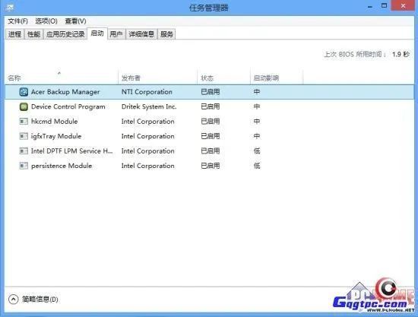Click 低 impact in Intel DPTF row

tap(257, 151)
